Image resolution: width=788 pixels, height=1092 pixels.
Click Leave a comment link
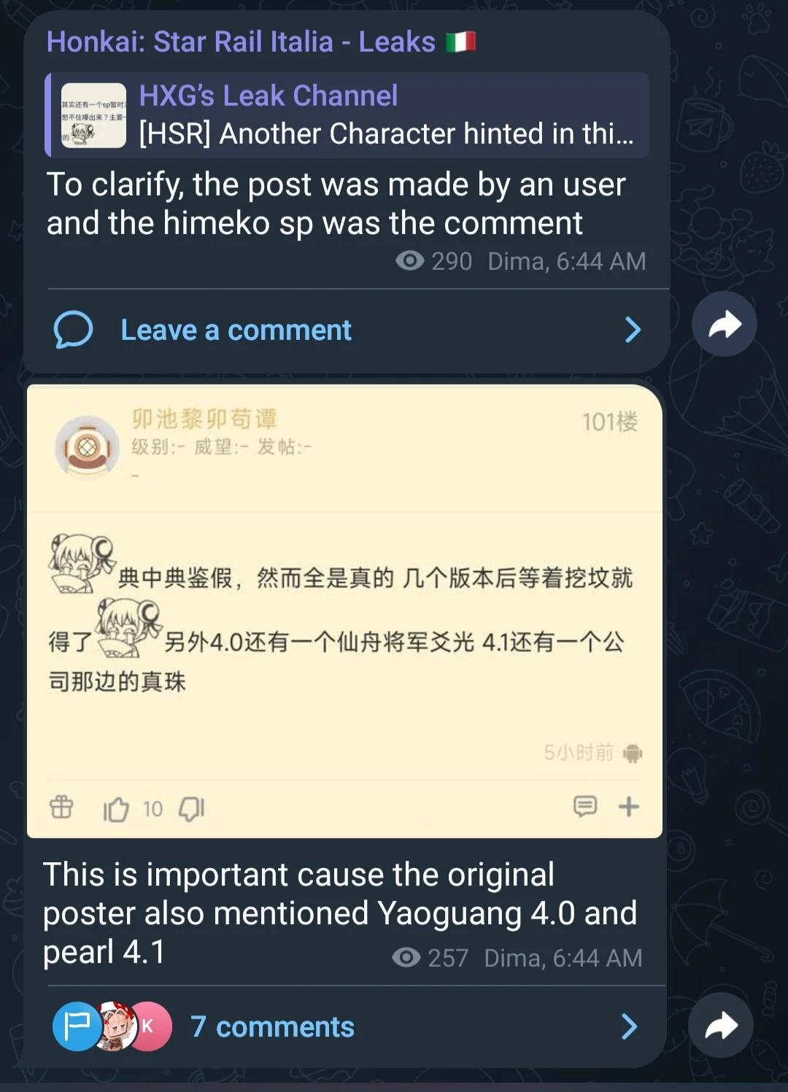coord(236,330)
